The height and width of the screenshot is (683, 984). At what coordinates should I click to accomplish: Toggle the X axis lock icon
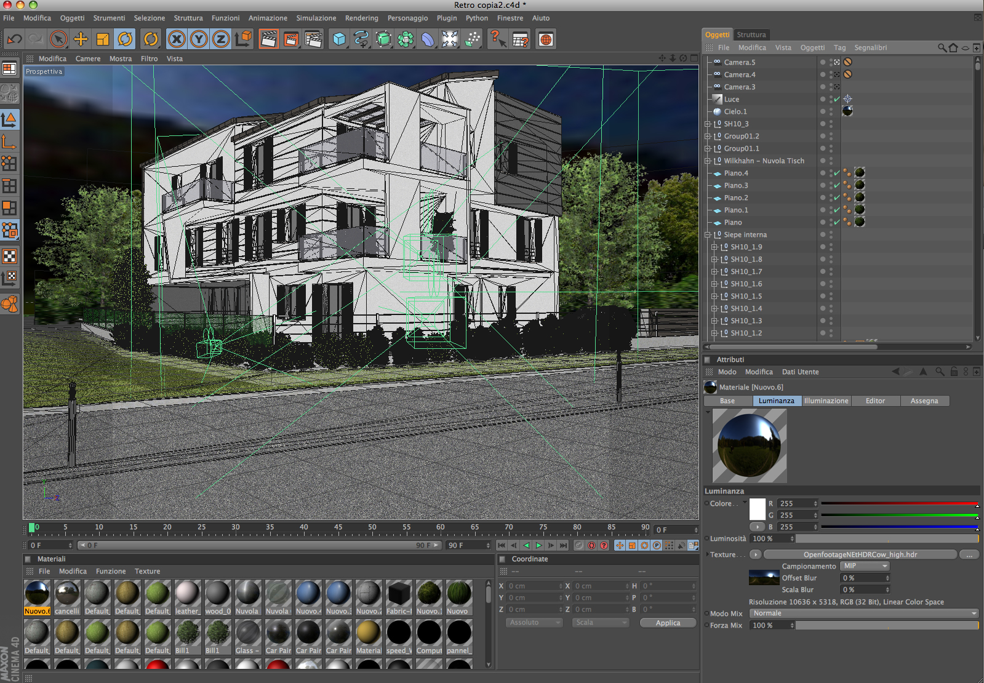click(177, 39)
